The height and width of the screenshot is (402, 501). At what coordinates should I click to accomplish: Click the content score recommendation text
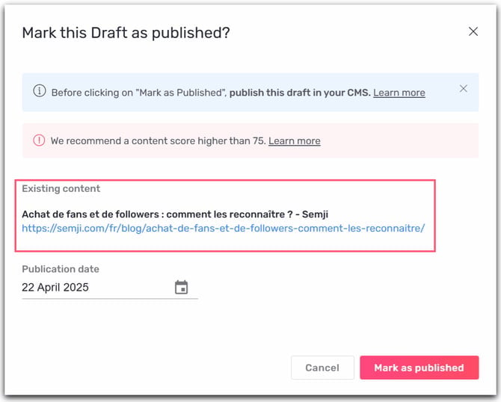tap(159, 140)
